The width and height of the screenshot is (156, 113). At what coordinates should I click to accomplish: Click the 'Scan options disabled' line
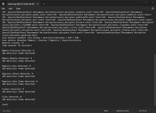(x=41, y=40)
